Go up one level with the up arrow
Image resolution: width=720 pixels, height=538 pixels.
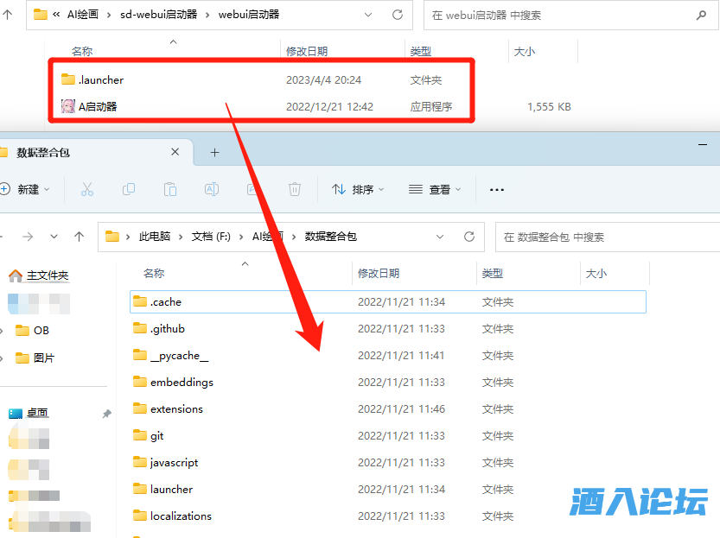click(80, 236)
